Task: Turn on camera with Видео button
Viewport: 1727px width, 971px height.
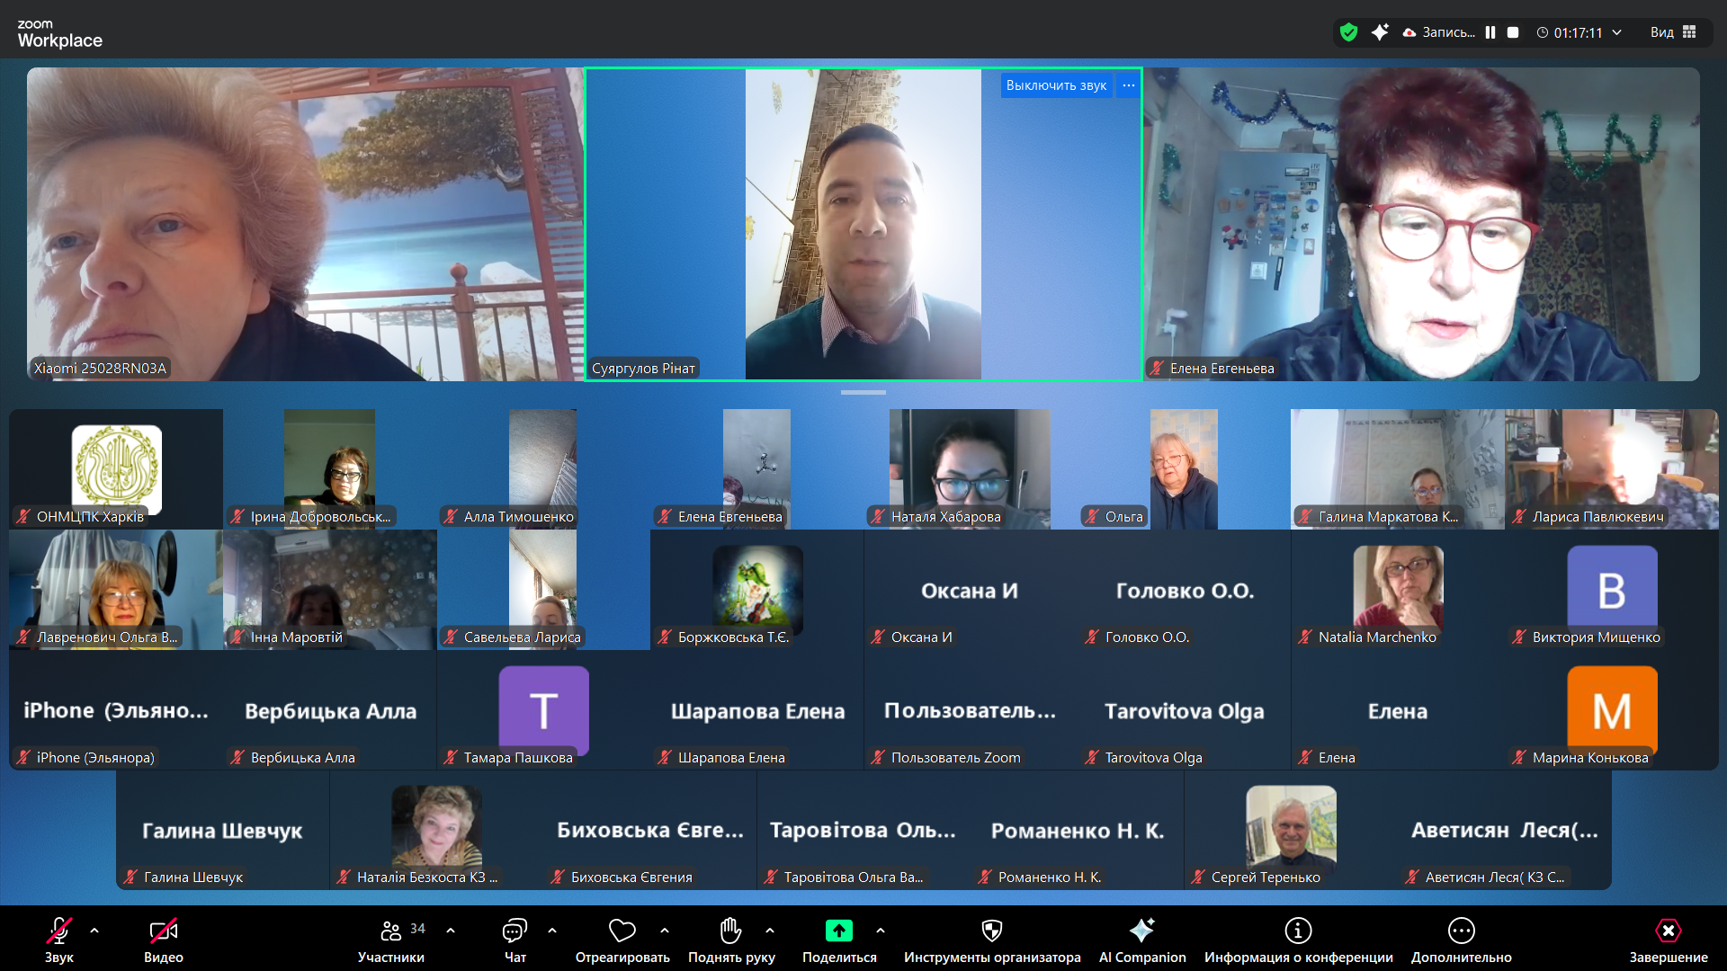Action: pyautogui.click(x=163, y=931)
